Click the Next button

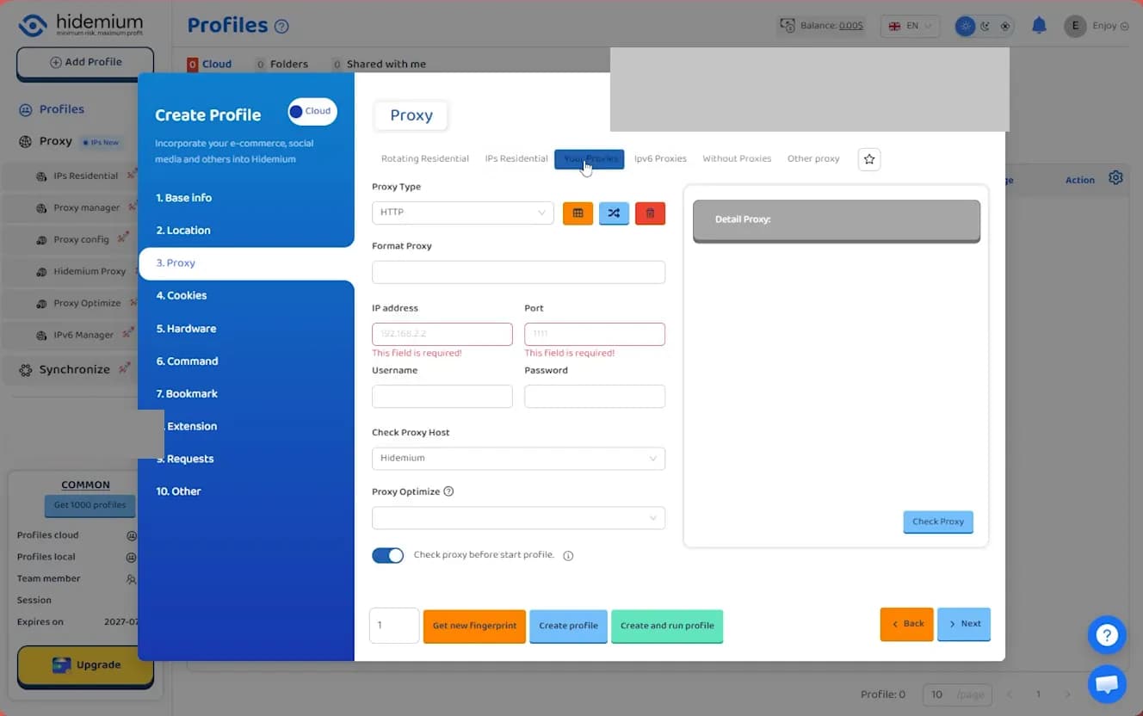tap(964, 624)
